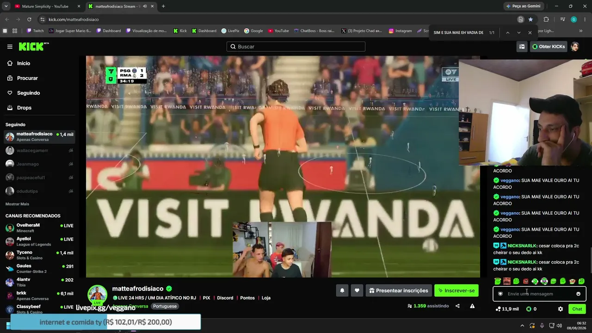
Task: Reload the page in the browser
Action: [29, 19]
